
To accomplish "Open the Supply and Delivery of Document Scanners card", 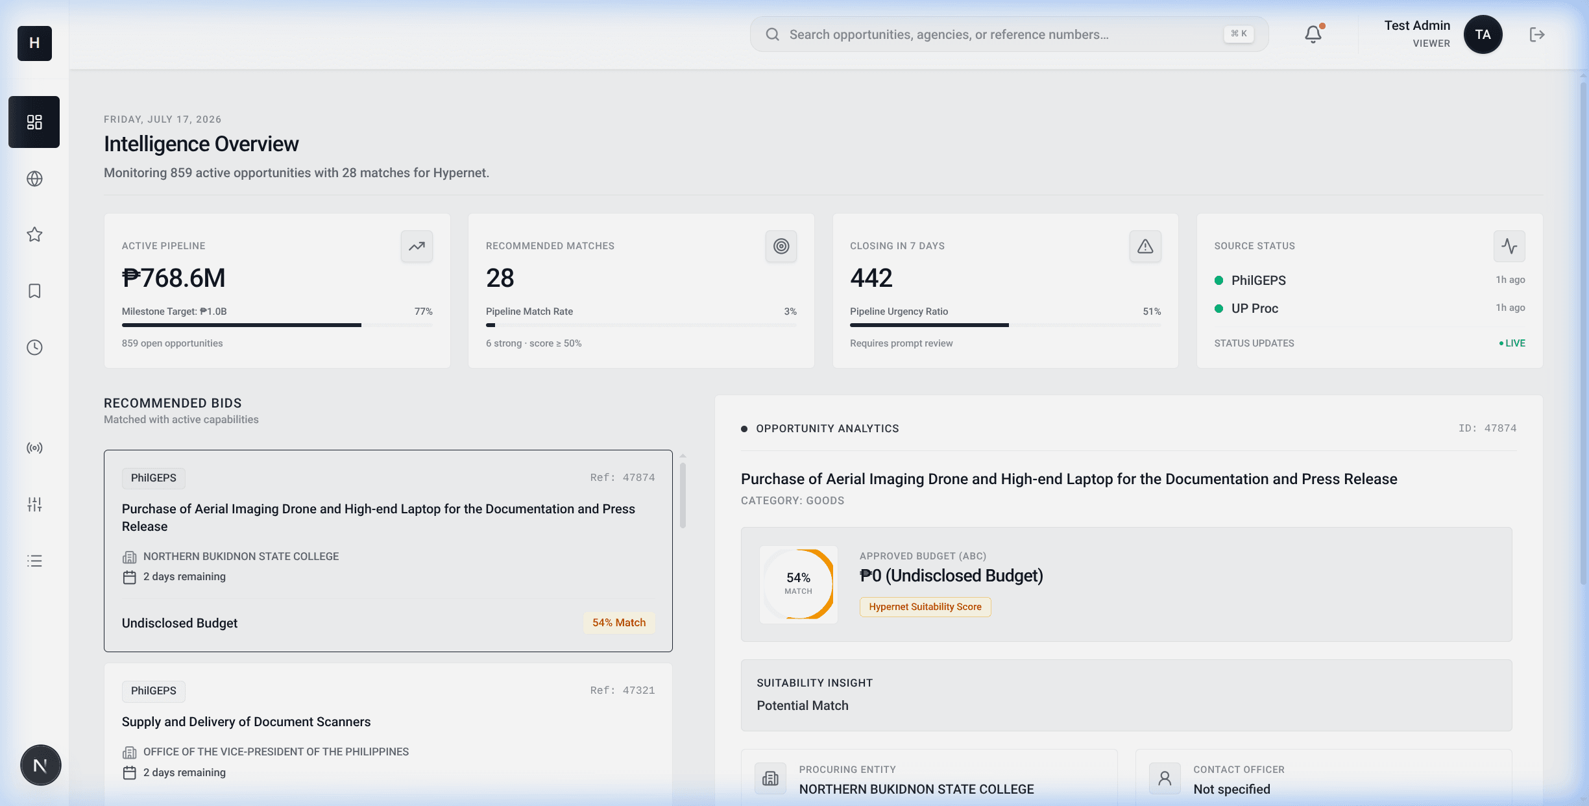I will (388, 733).
